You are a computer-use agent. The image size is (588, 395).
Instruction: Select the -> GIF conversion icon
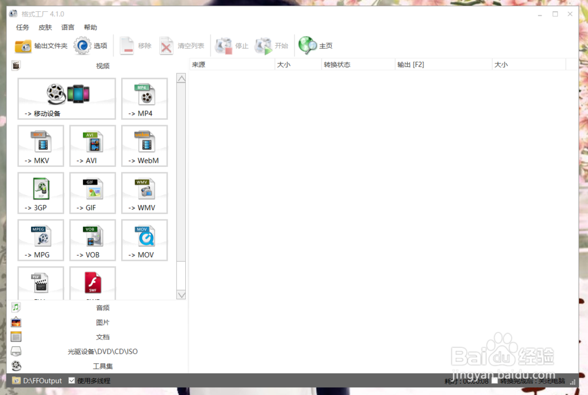point(93,193)
